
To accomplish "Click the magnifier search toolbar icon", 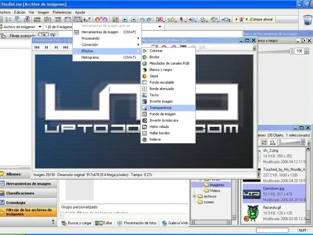I will coord(226,19).
